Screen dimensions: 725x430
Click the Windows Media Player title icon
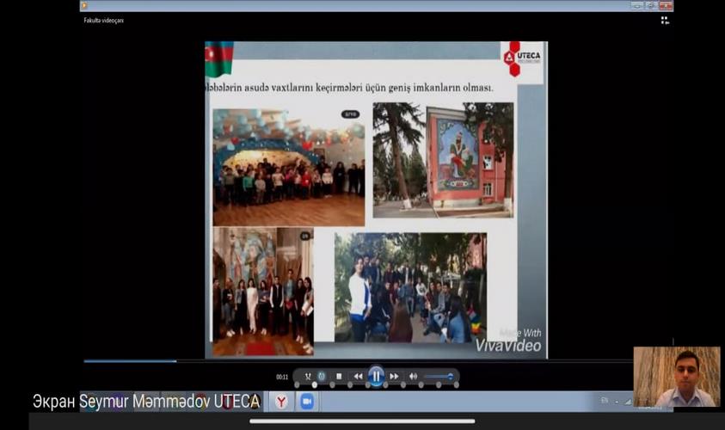pos(83,5)
